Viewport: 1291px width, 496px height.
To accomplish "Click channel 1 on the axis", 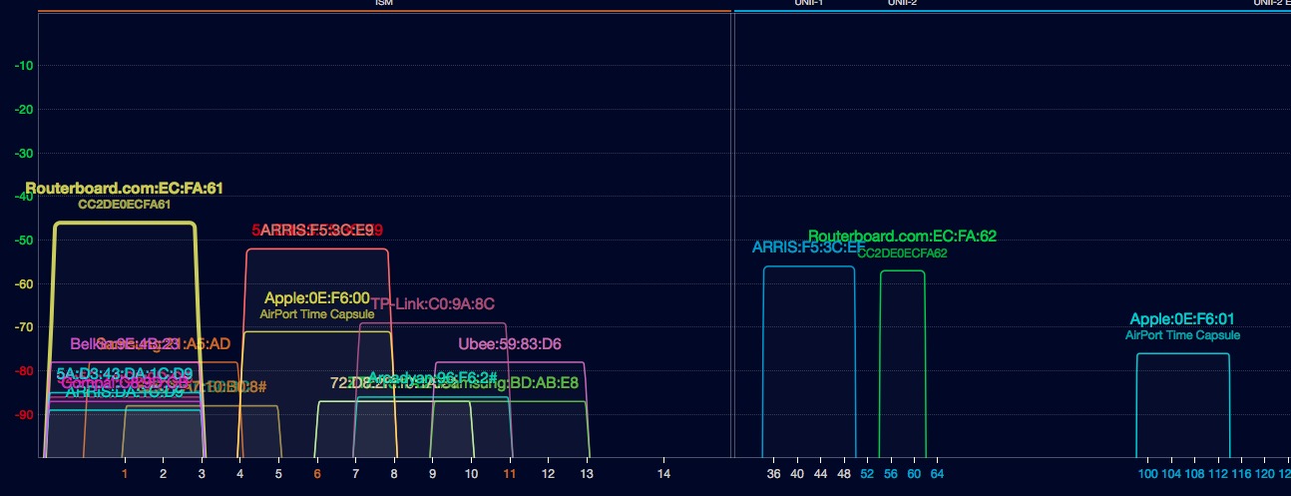I will click(x=125, y=474).
